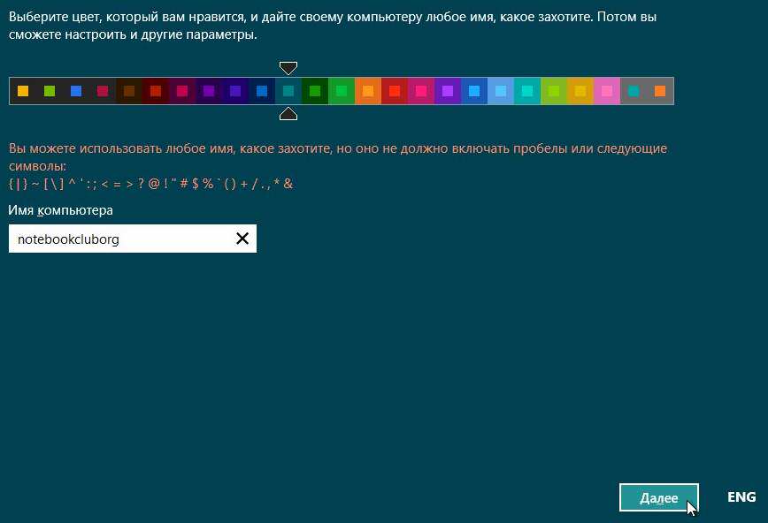Select the pale sky-blue color swatch
Screen dimensions: 768x523
pos(501,91)
